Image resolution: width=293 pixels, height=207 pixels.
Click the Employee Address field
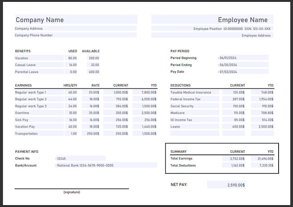click(213, 35)
